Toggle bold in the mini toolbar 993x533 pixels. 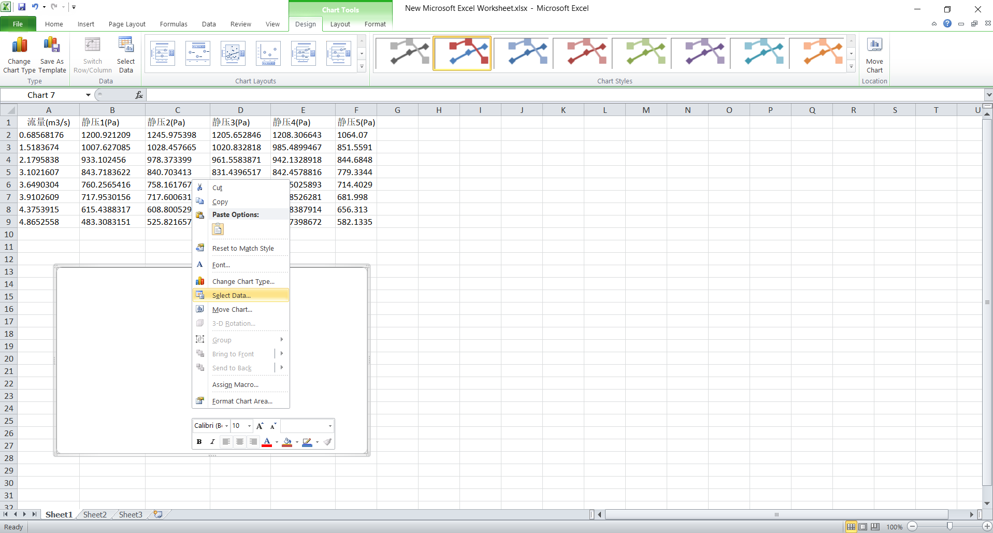(199, 442)
